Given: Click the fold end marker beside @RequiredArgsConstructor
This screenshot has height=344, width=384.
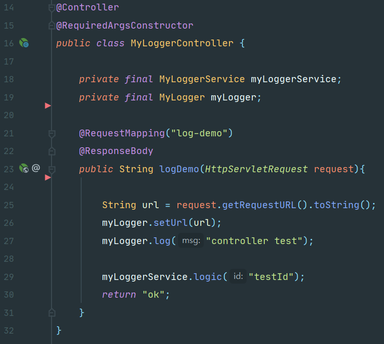Looking at the screenshot, I should (52, 26).
